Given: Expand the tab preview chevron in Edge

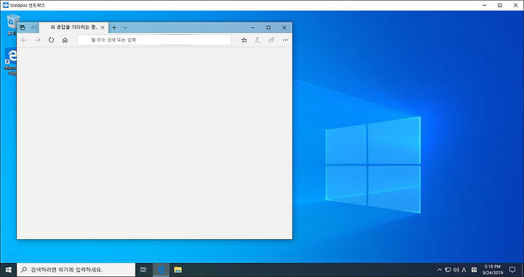Looking at the screenshot, I should click(125, 28).
